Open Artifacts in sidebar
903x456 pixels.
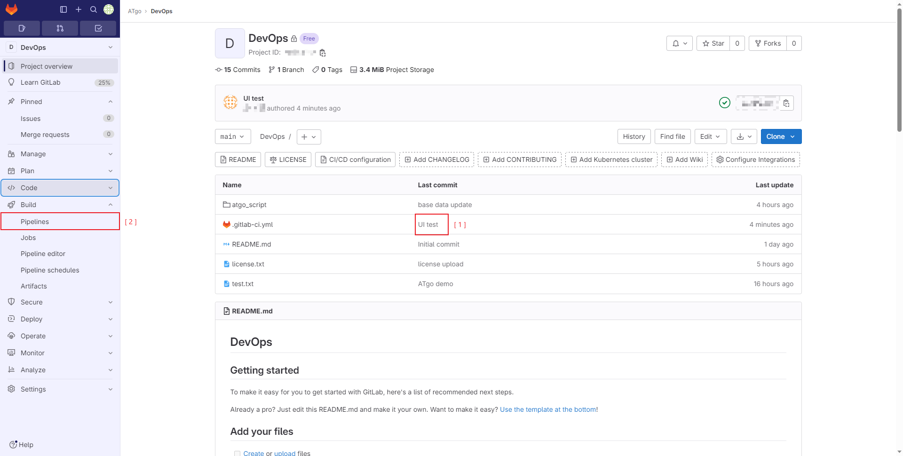tap(60, 286)
